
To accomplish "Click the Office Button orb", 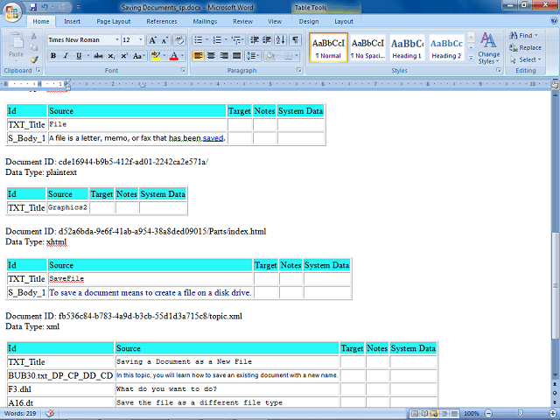I will pyautogui.click(x=11, y=12).
